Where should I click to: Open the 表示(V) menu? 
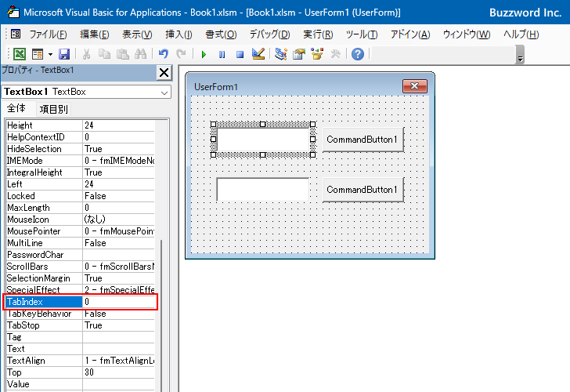tap(137, 34)
